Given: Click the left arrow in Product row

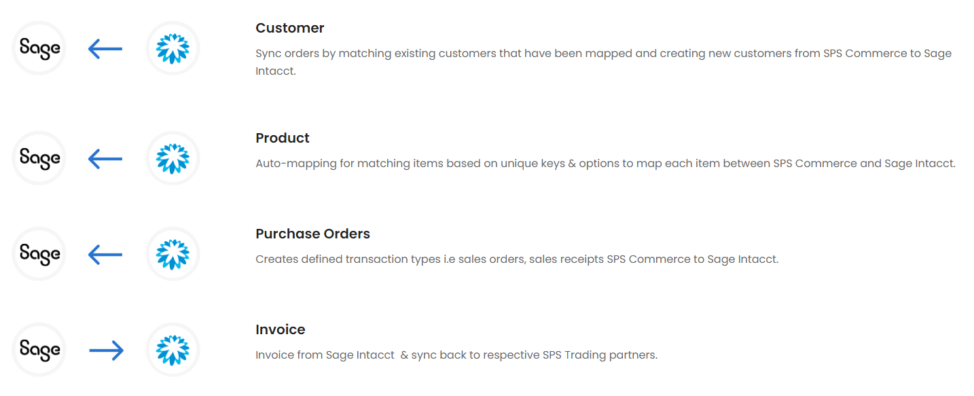Looking at the screenshot, I should tap(105, 159).
